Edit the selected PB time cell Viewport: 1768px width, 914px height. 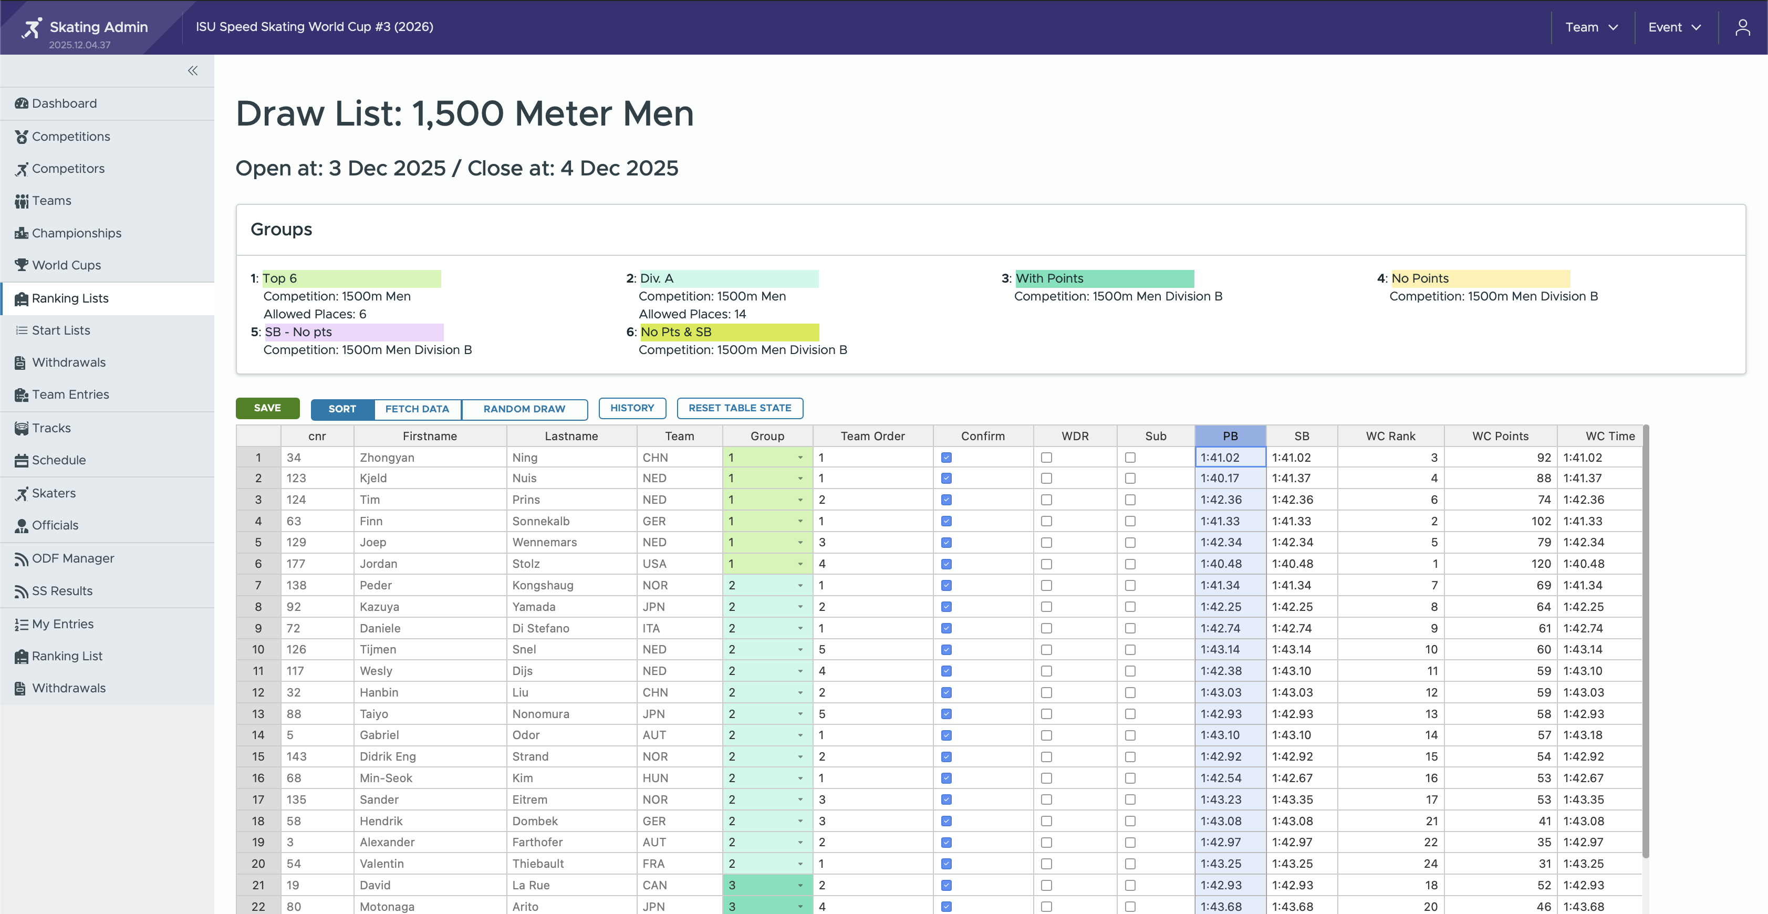point(1229,457)
